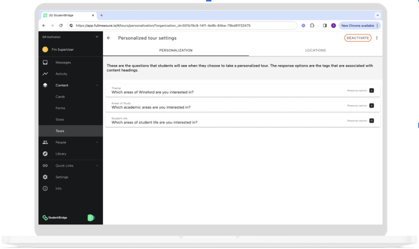Open Cards under Content
This screenshot has width=419, height=249.
tap(60, 97)
